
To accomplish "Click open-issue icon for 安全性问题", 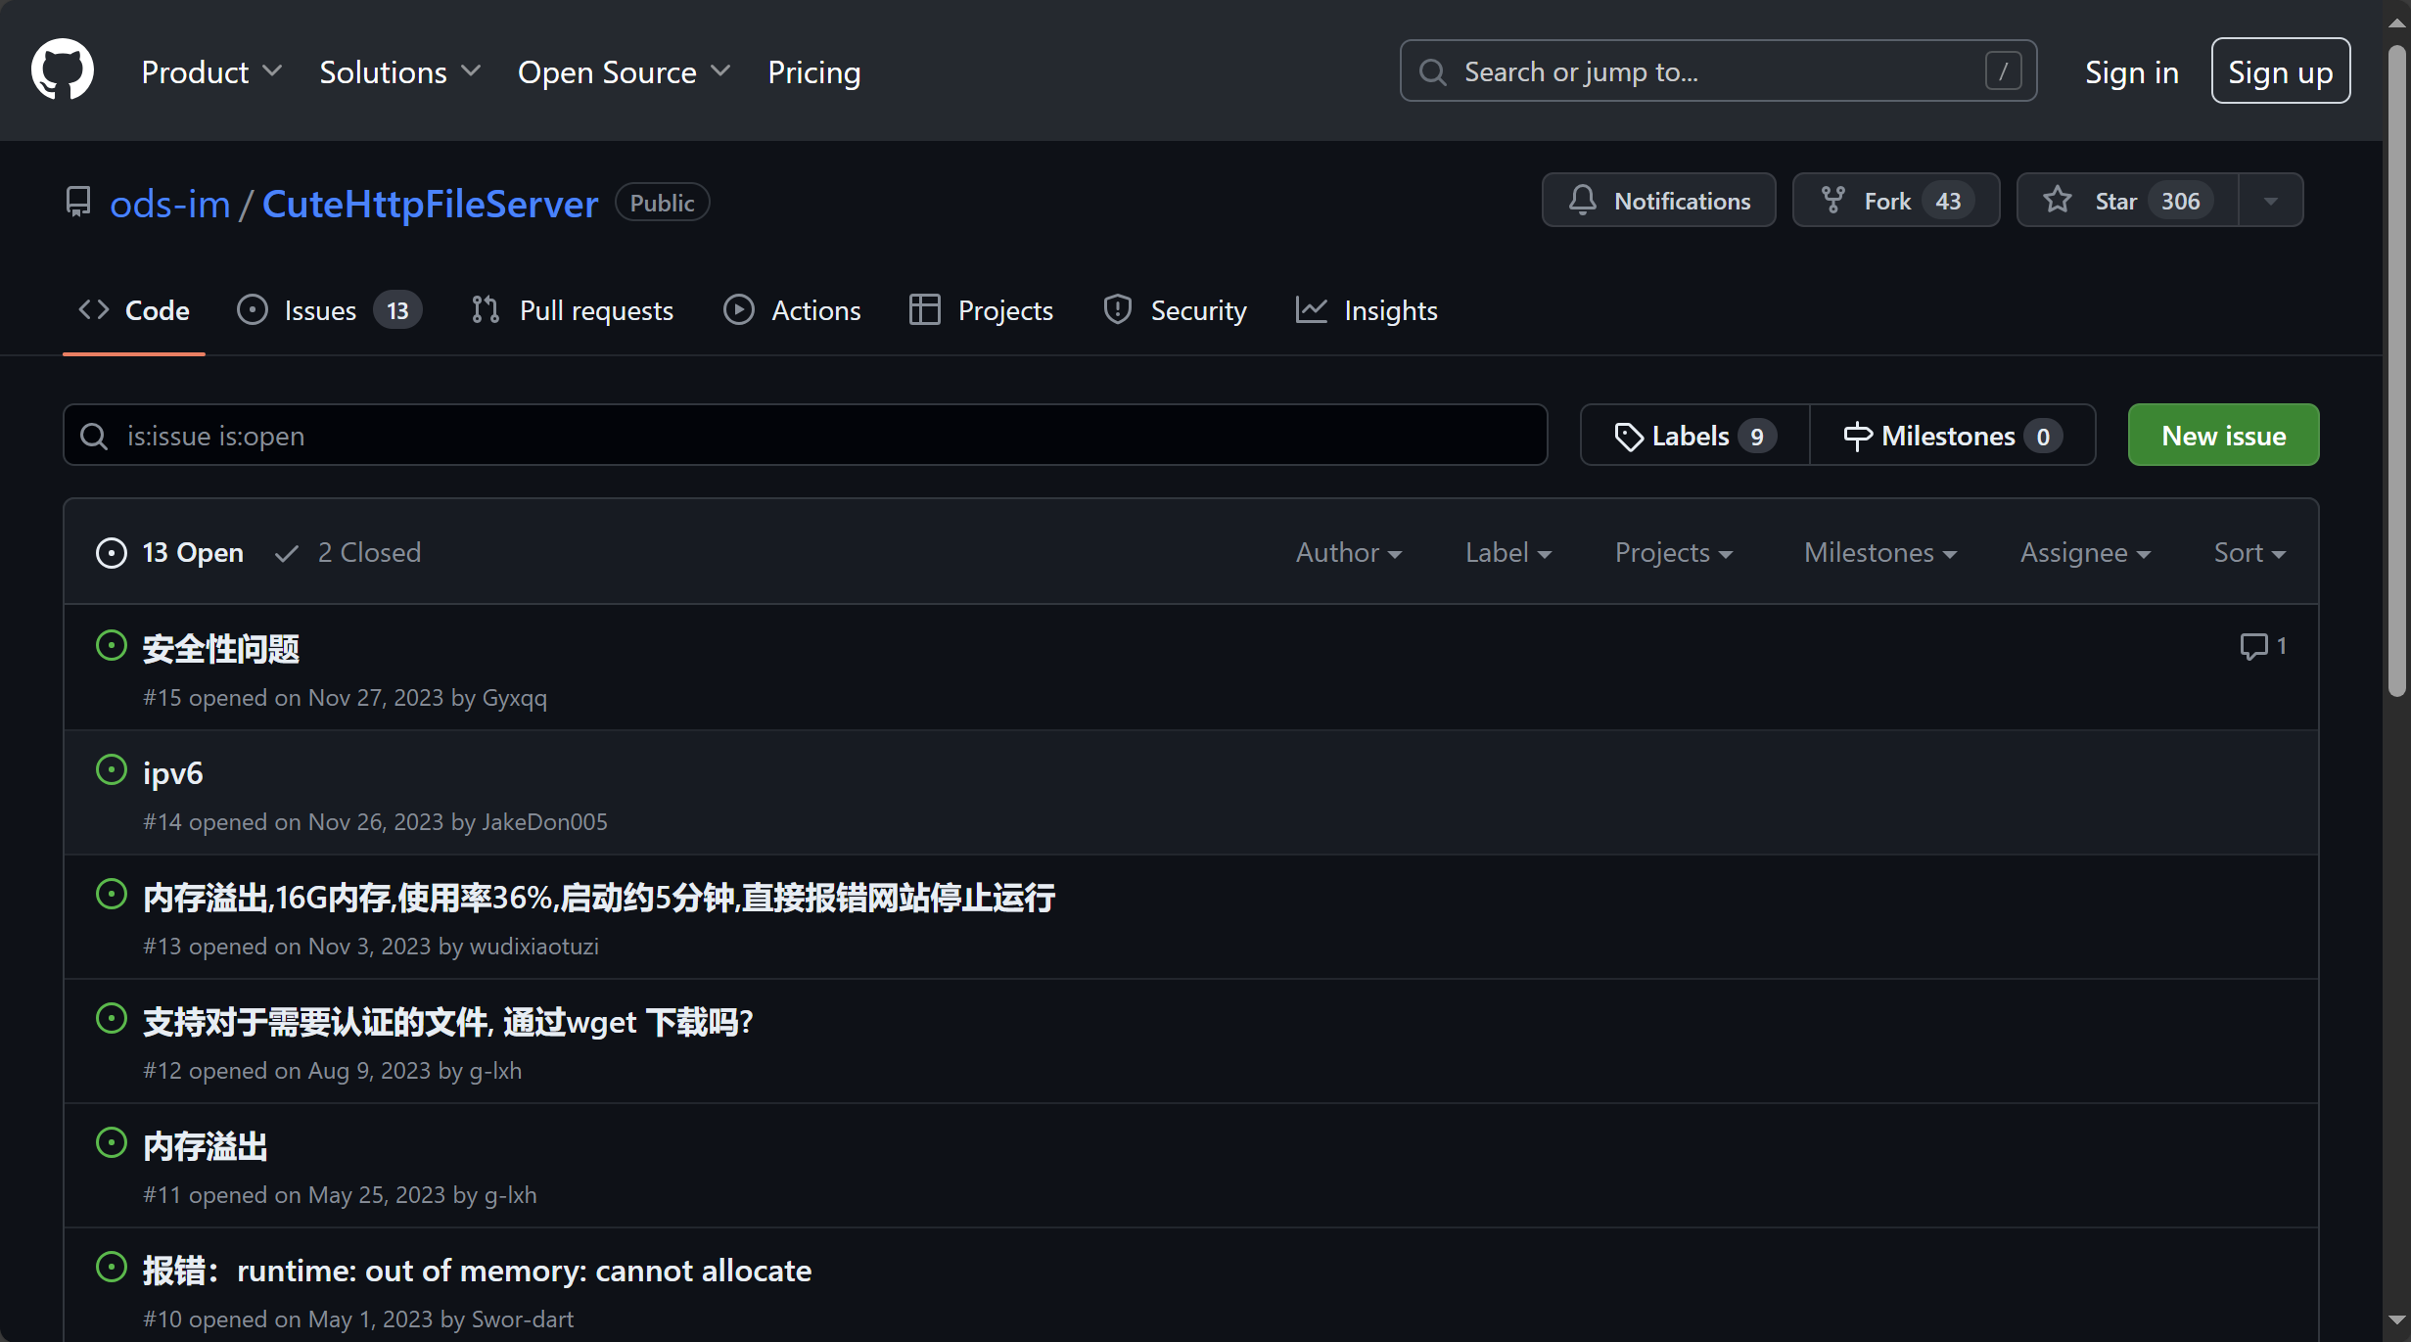I will tap(112, 645).
